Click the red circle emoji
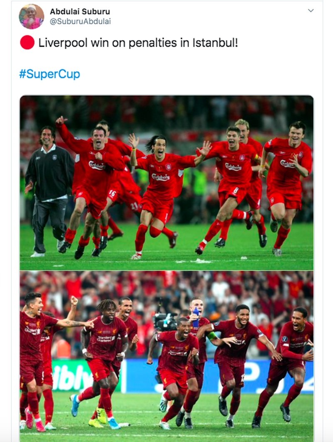 [27, 42]
